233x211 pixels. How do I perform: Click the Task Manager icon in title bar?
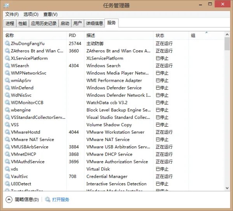tap(6, 5)
